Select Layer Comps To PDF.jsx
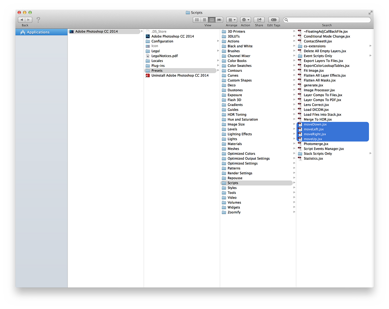Screen dimensions: 389x309 click(322, 100)
